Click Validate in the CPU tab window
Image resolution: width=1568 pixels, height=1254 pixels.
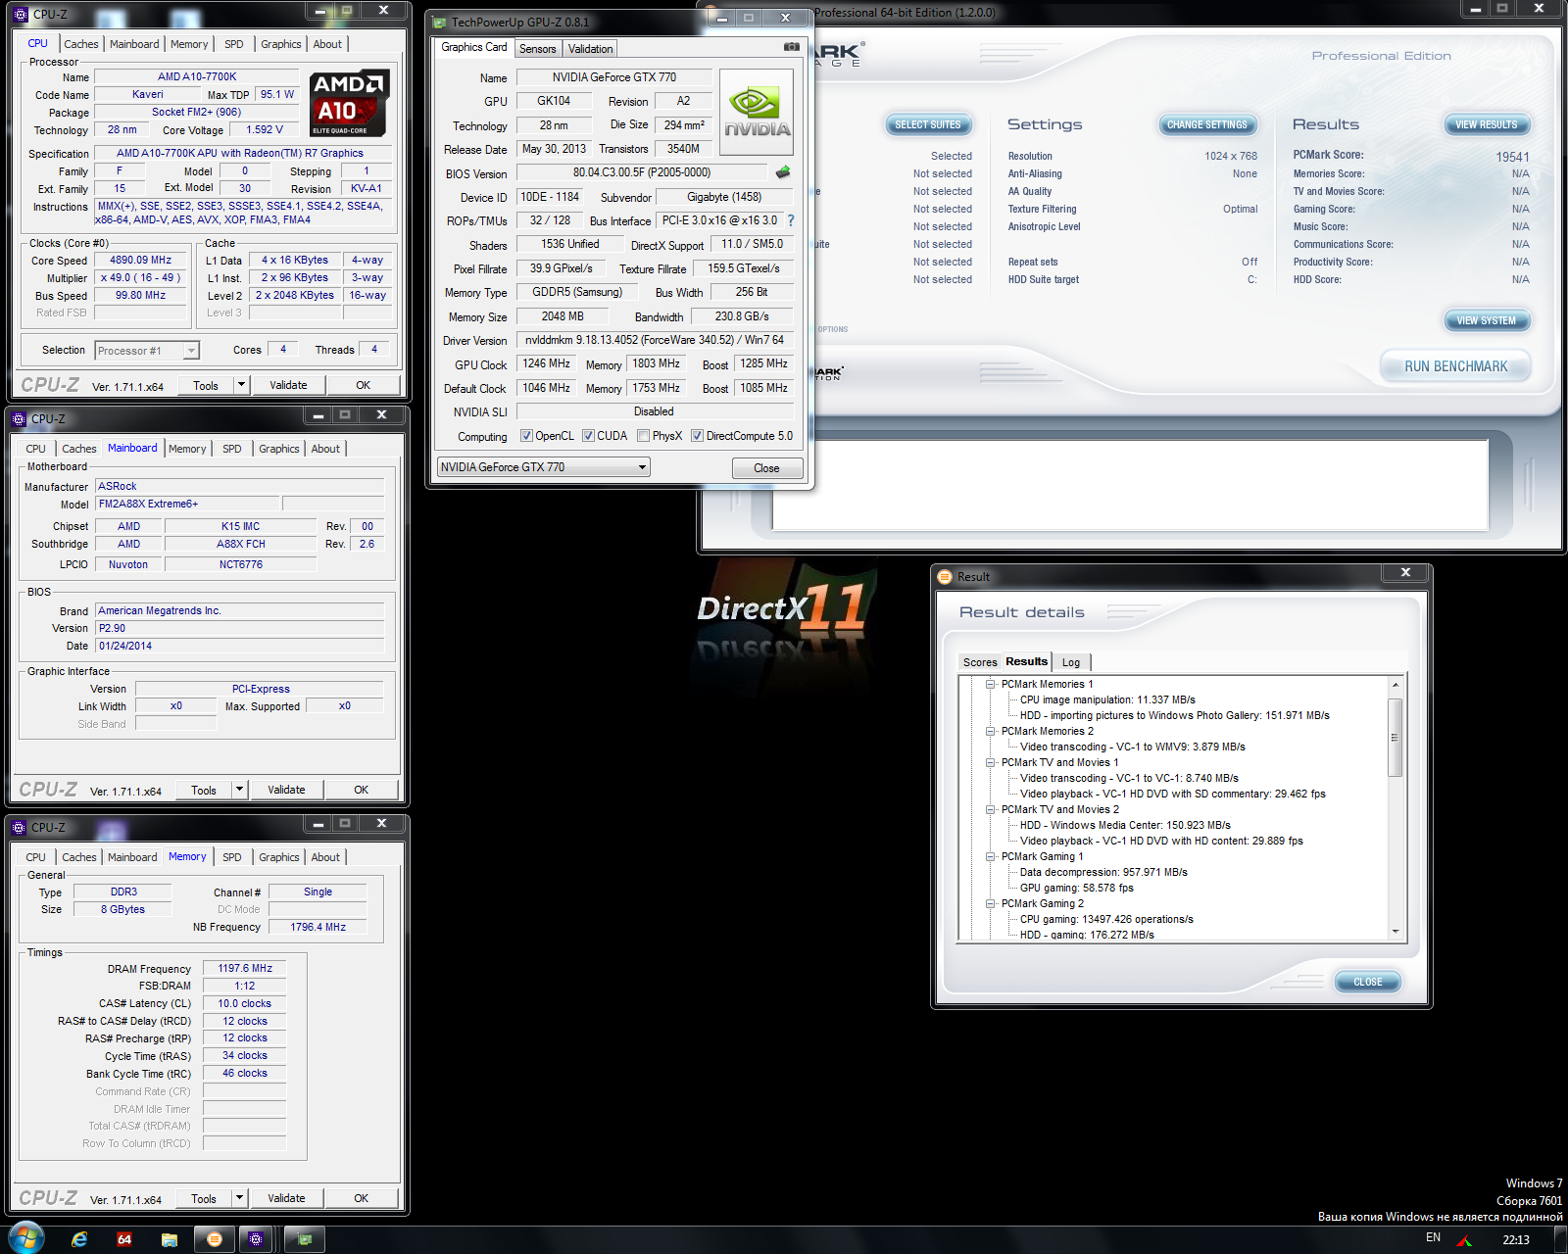coord(288,385)
